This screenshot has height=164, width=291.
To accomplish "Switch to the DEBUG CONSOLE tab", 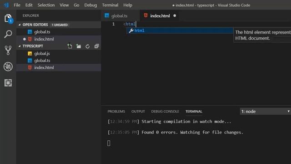I will tap(165, 111).
